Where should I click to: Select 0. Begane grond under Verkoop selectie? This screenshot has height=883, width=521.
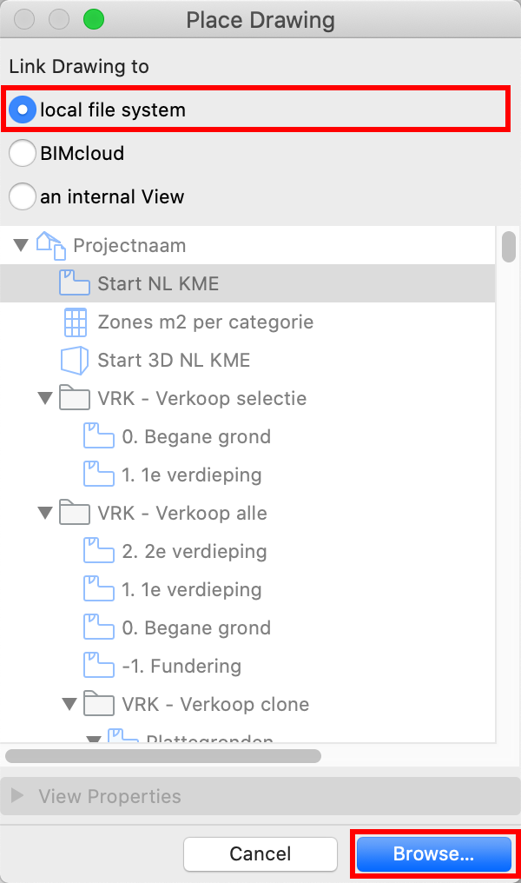196,436
